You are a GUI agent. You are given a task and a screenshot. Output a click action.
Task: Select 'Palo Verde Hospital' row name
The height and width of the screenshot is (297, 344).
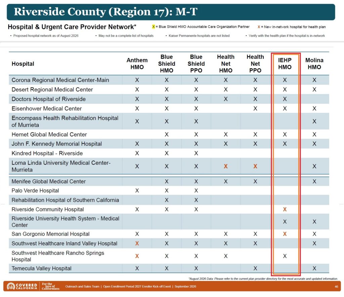(35, 190)
